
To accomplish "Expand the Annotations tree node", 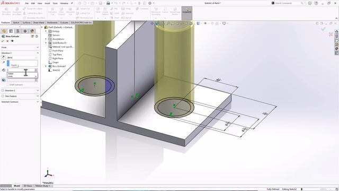I will 46,39.
